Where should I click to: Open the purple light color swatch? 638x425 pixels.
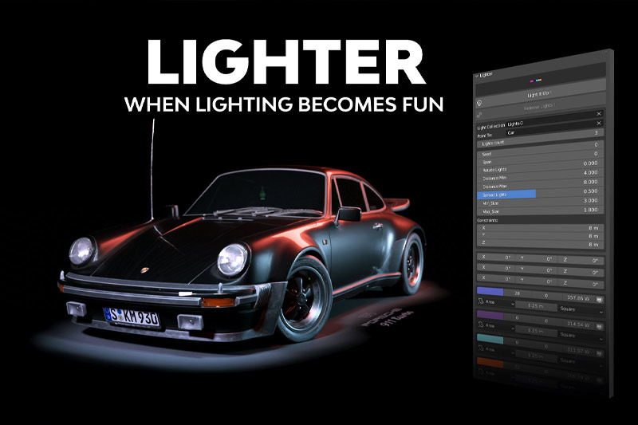click(x=490, y=316)
